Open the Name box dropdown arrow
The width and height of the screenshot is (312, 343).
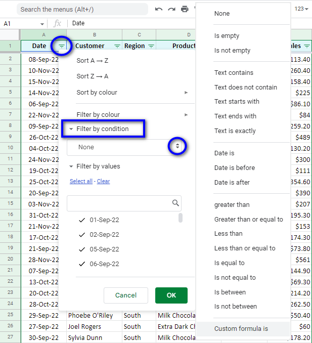click(42, 24)
